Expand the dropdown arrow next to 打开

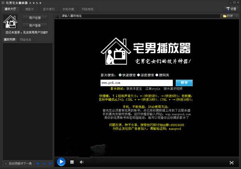pyautogui.click(x=237, y=16)
